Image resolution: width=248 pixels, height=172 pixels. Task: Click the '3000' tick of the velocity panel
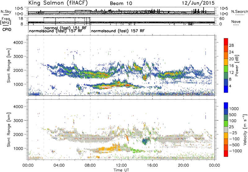pyautogui.click(x=18, y=120)
